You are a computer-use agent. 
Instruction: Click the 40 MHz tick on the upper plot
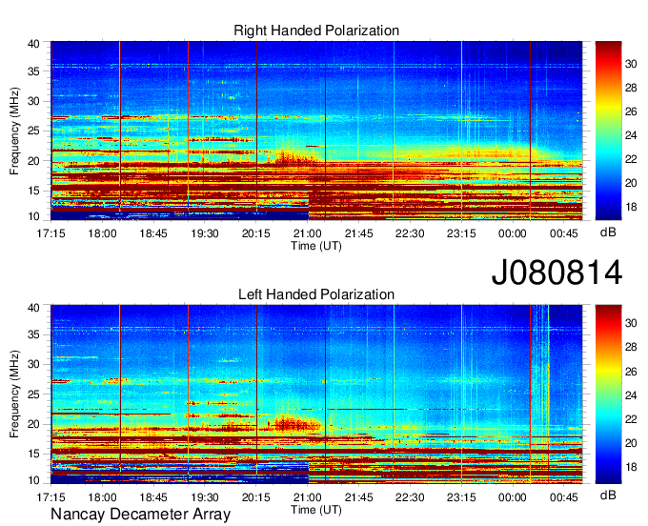coord(34,44)
